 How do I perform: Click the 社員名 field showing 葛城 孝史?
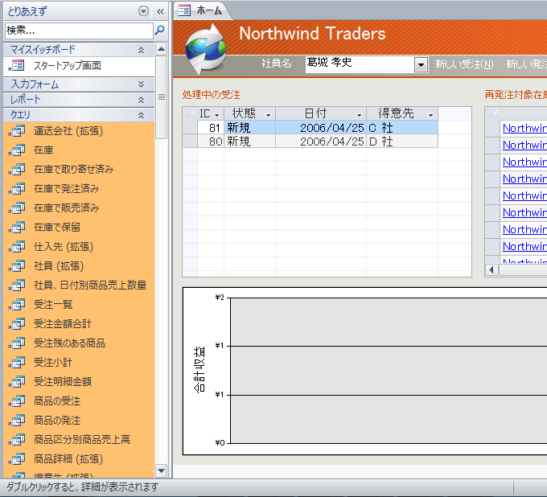pos(360,64)
